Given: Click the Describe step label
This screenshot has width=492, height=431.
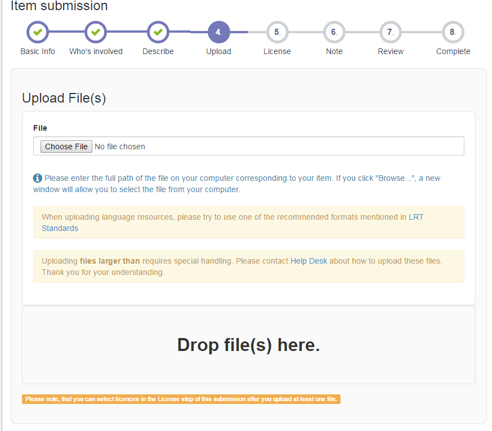Looking at the screenshot, I should coord(158,51).
